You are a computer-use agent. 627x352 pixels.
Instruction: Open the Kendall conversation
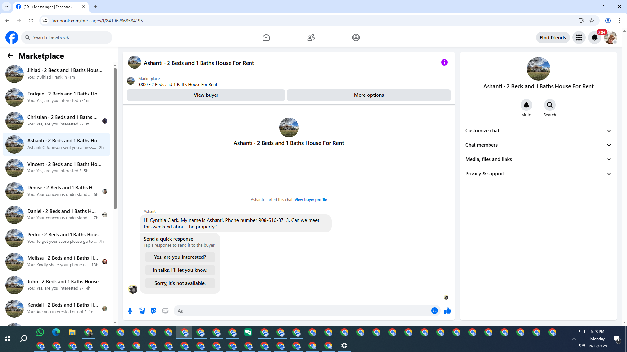tap(56, 308)
